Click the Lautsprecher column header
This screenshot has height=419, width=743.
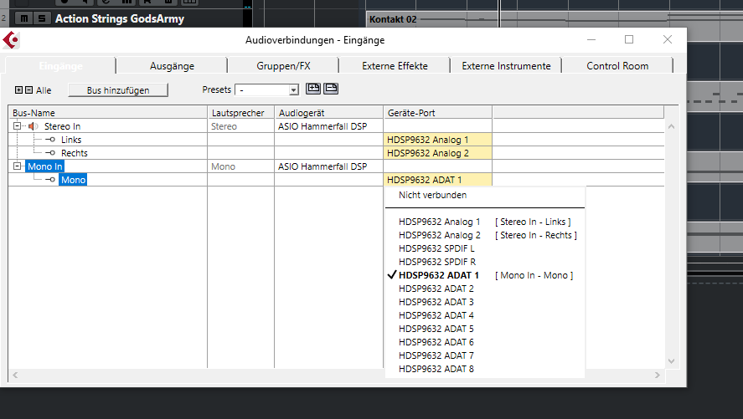(241, 113)
